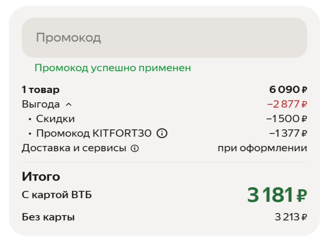Click the 6 090 ₽ item price

click(288, 90)
